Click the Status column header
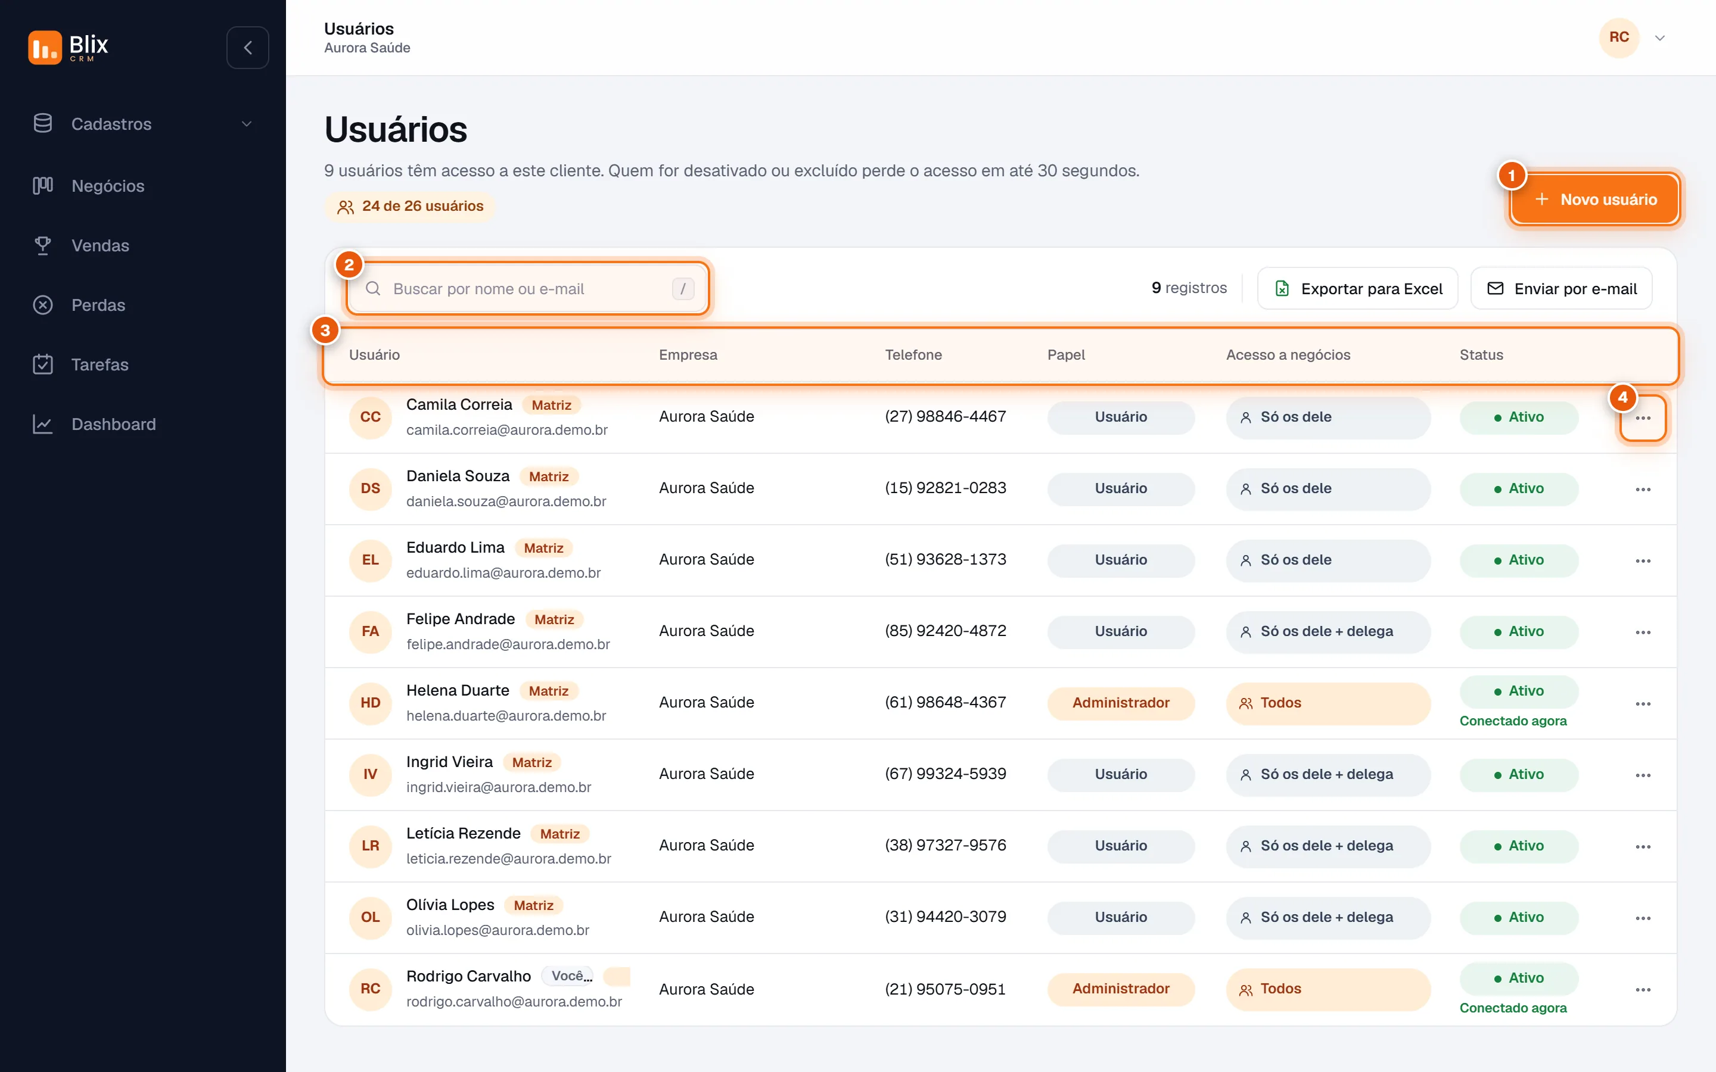 (1481, 354)
